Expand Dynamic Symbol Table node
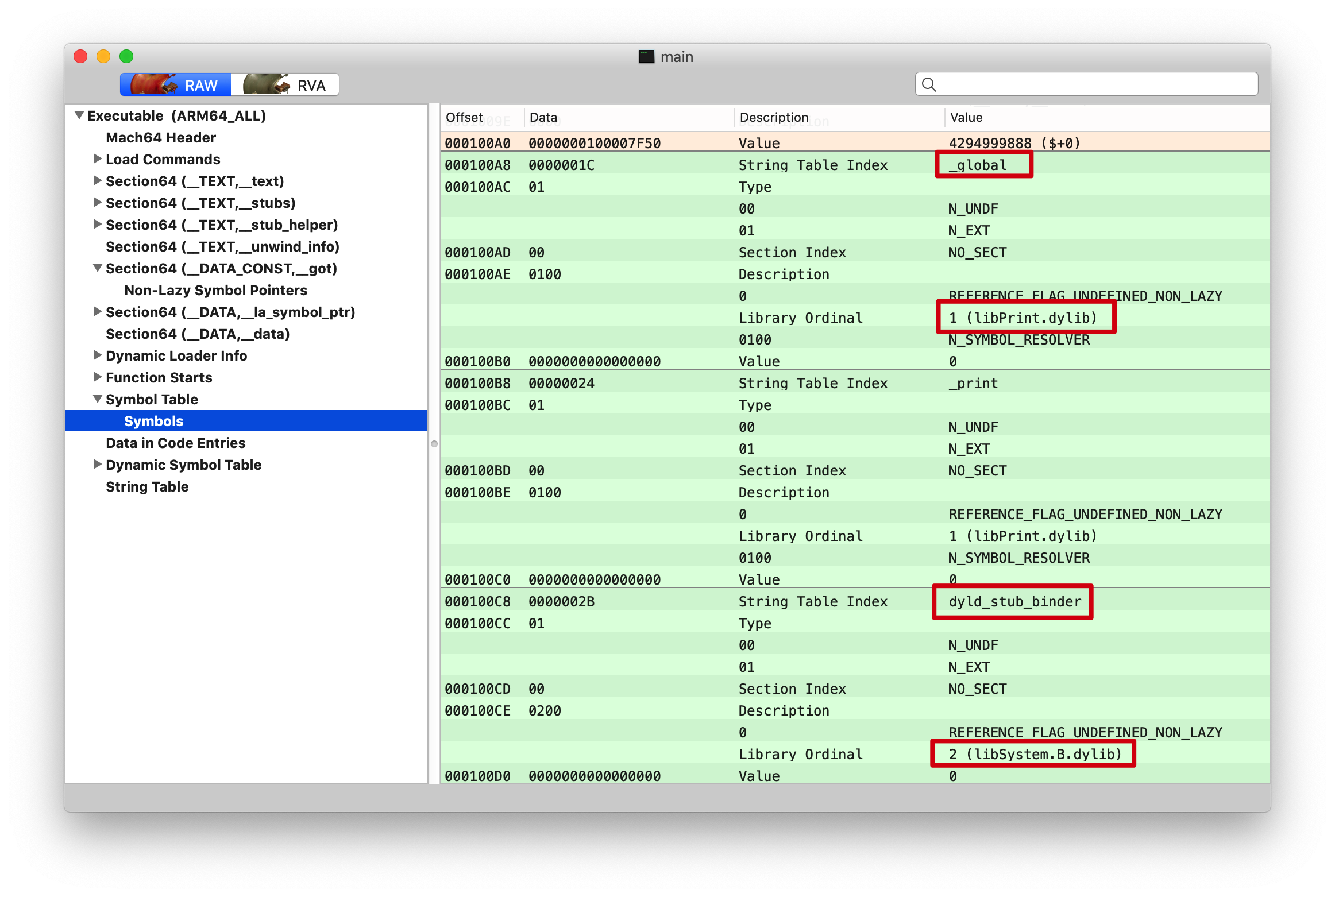 [98, 465]
